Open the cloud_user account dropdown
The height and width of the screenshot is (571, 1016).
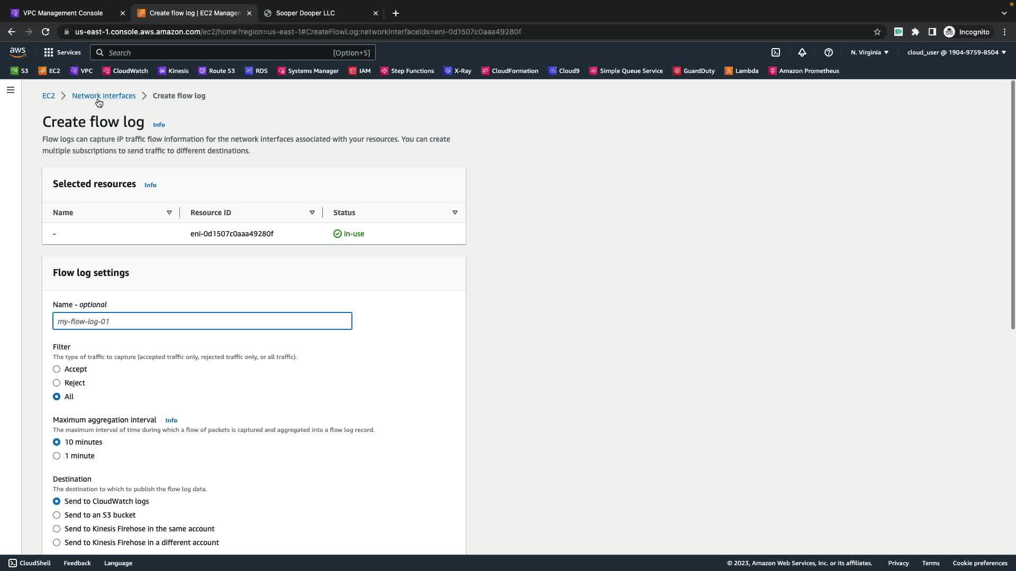pyautogui.click(x=956, y=52)
